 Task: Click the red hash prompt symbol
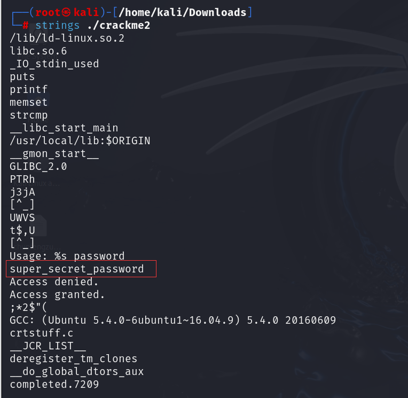[26, 25]
